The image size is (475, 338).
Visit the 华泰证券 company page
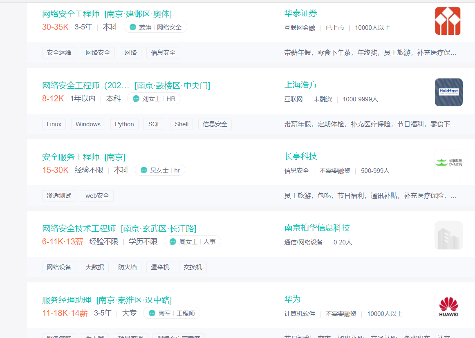pos(300,13)
